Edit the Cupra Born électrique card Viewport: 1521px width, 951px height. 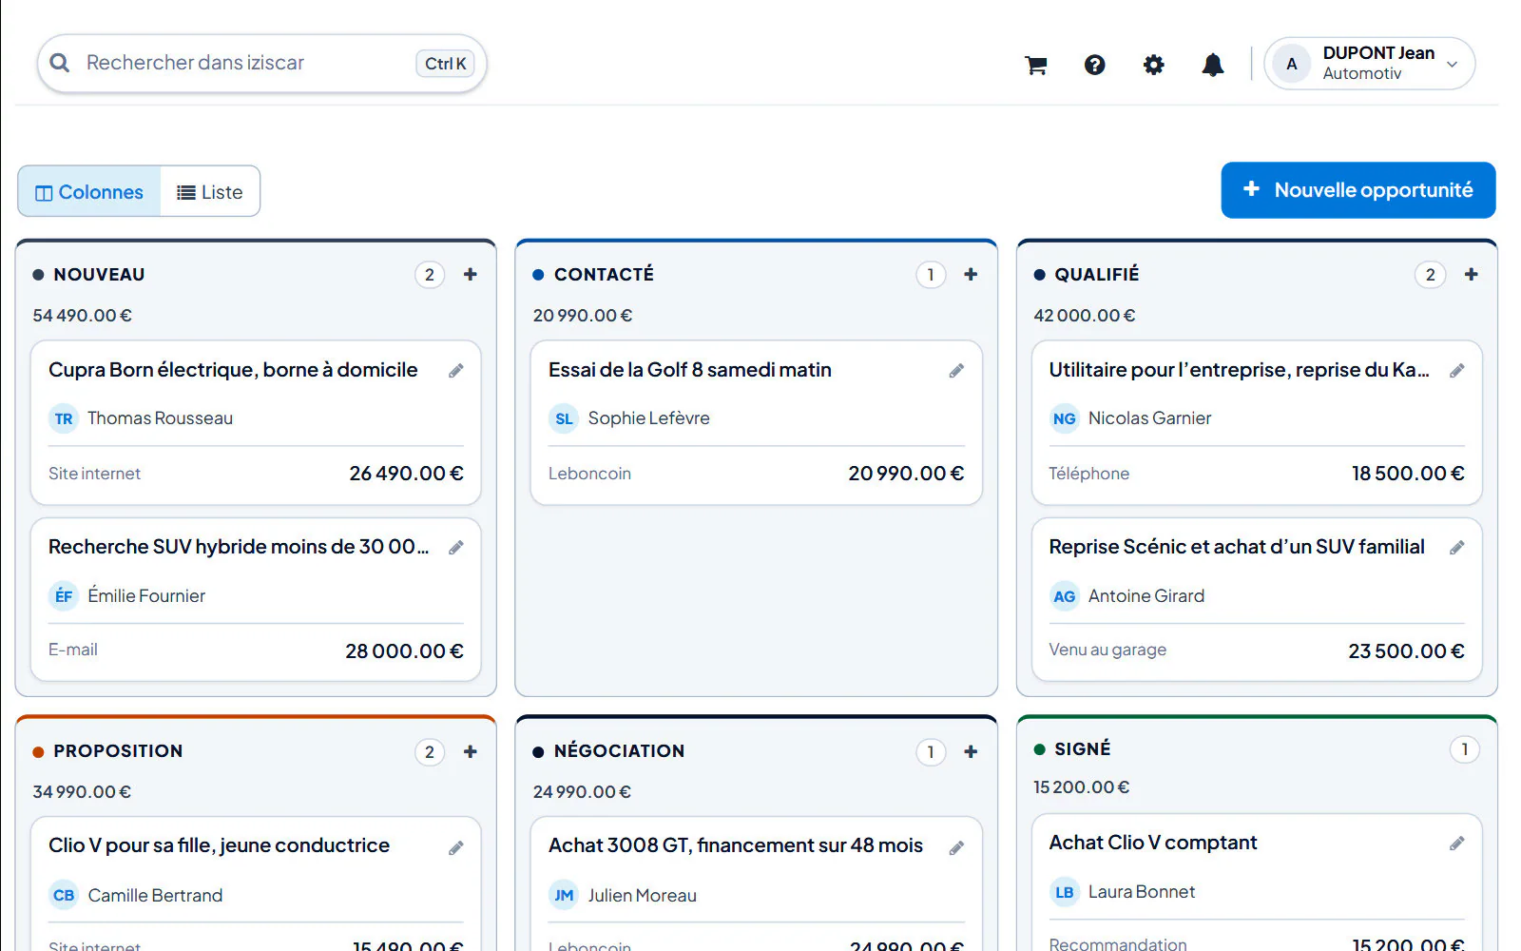(456, 371)
